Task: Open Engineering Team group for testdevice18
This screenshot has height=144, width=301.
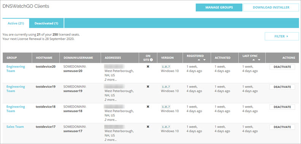Action: 16,109
